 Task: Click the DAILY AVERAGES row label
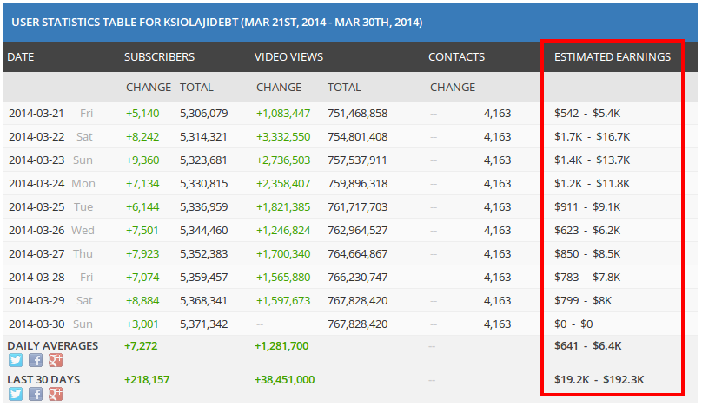[52, 346]
